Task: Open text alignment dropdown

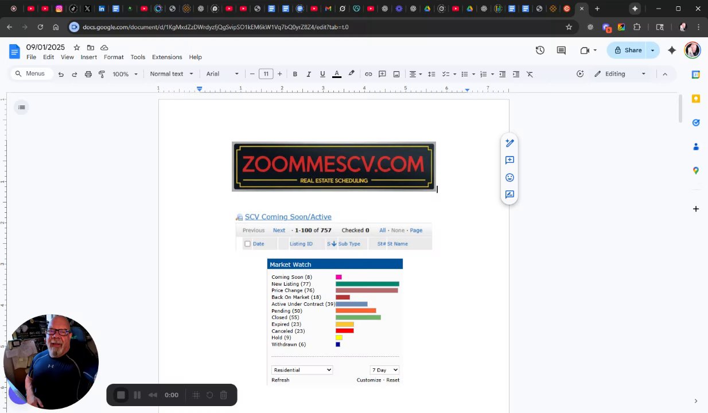Action: (x=415, y=74)
